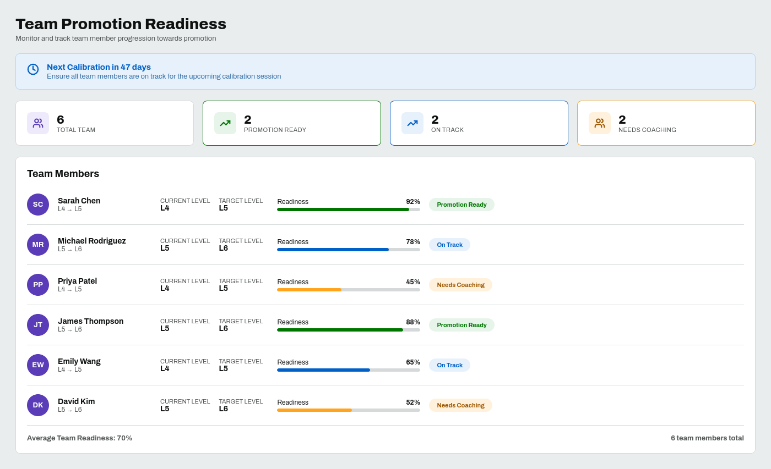Click the Team Promotion Readiness page title
The height and width of the screenshot is (469, 771).
click(121, 24)
